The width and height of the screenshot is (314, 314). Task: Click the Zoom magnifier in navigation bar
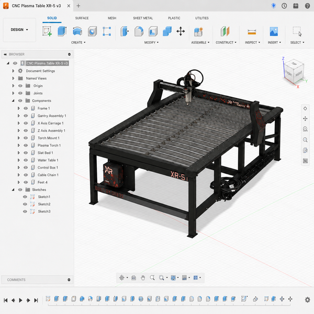pos(152,278)
